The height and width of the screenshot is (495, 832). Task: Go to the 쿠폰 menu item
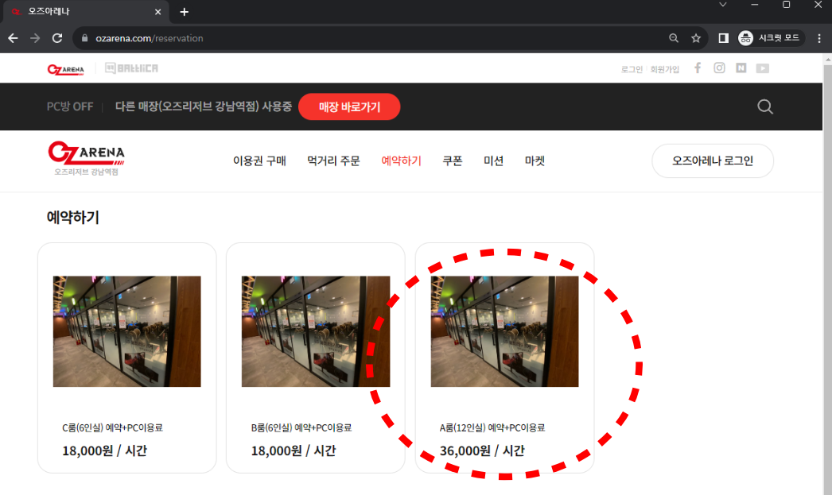453,160
